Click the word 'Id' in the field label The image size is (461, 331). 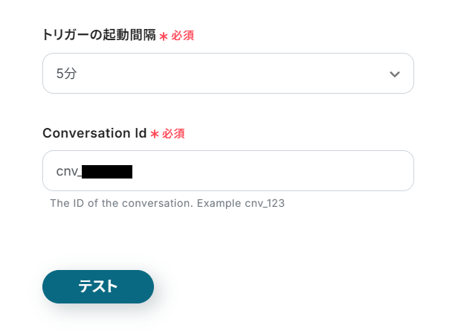[140, 133]
